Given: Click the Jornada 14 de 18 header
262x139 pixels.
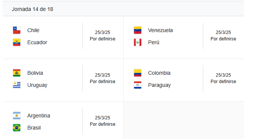Looking at the screenshot, I should click(32, 9).
